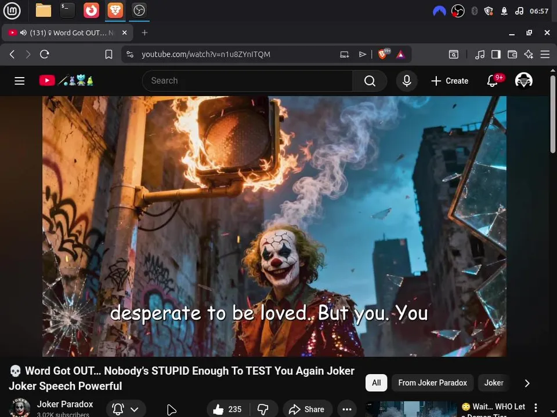Open the Brave Wallet icon
557x417 pixels.
512,54
